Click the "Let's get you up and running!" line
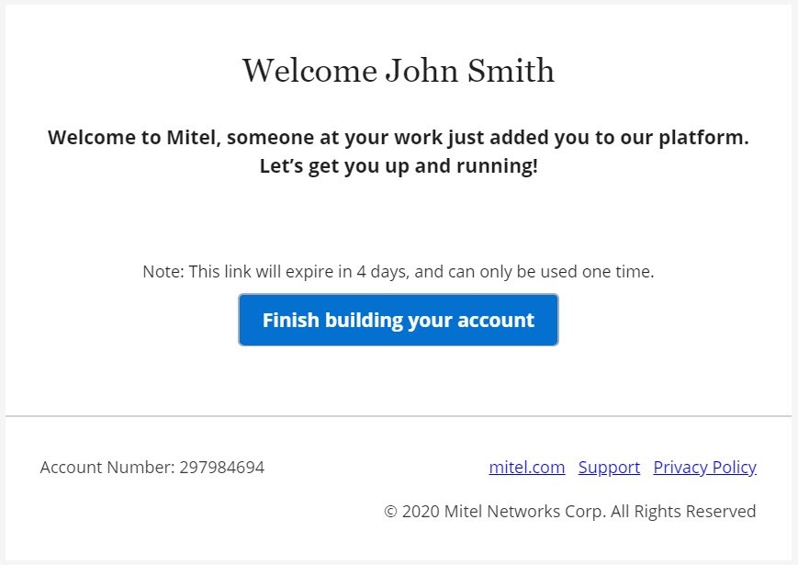 pyautogui.click(x=398, y=167)
